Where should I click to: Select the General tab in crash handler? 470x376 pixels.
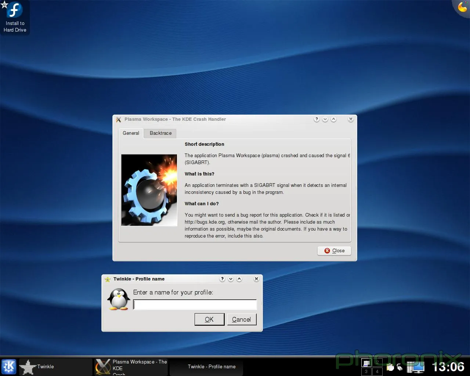tap(131, 133)
